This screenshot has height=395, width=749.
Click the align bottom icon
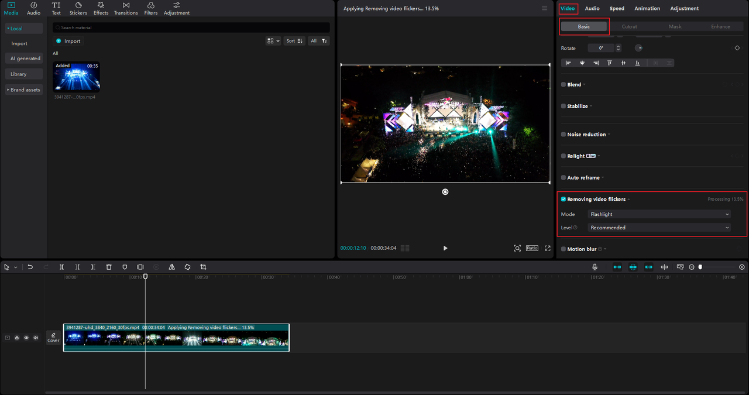point(637,63)
